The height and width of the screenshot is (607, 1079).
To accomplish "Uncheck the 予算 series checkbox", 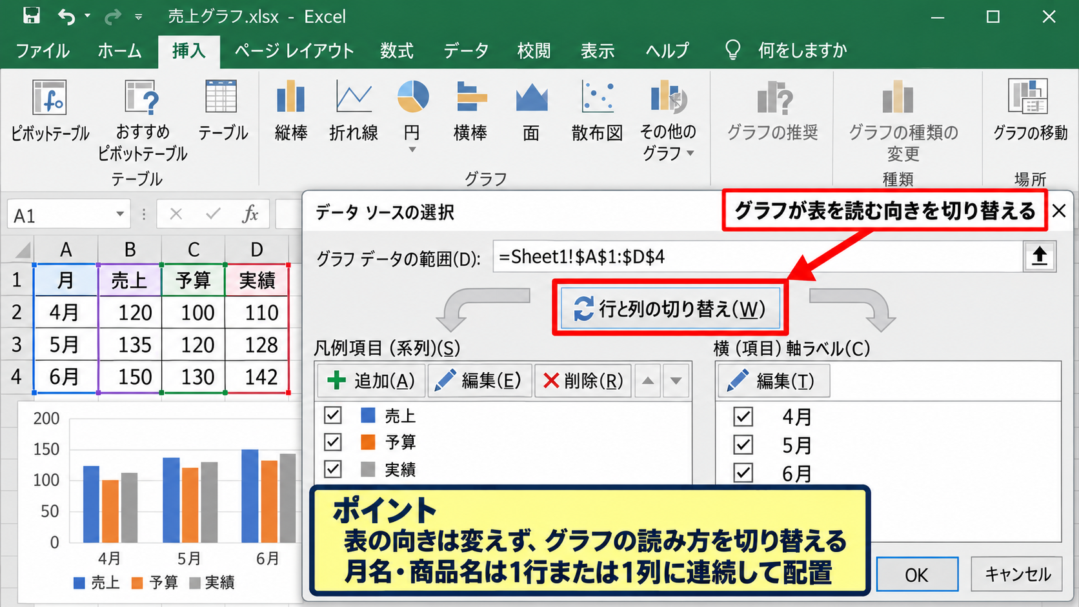I will [333, 442].
